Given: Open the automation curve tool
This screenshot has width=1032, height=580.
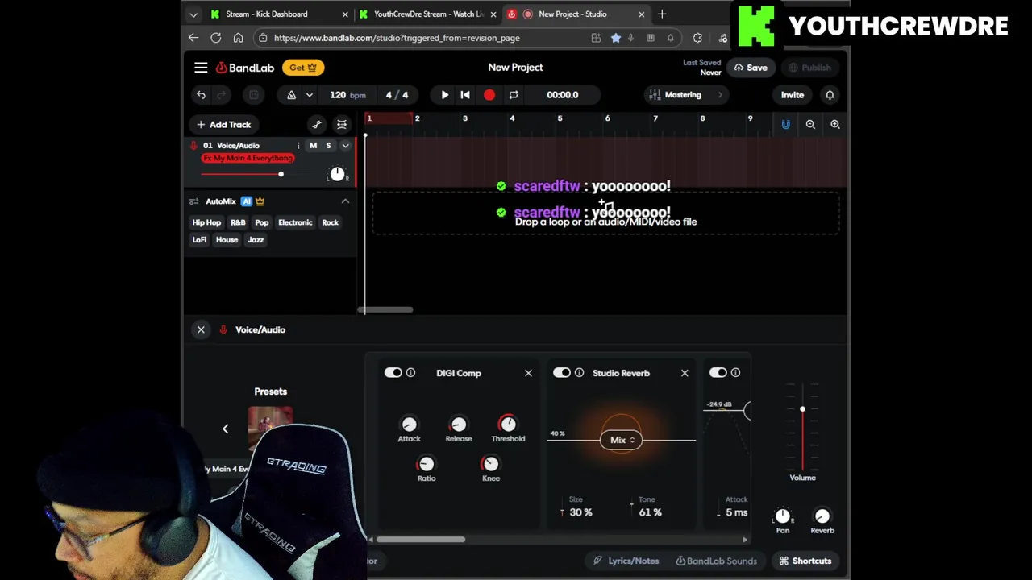Looking at the screenshot, I should pos(317,125).
